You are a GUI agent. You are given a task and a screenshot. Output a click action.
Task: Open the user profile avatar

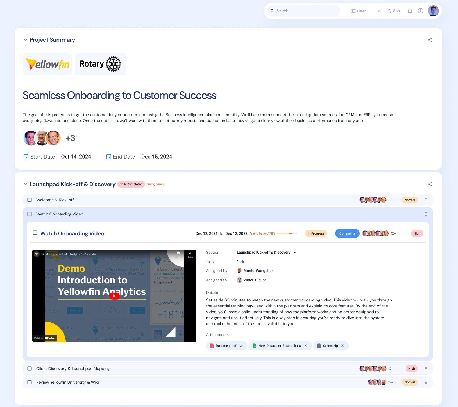(433, 11)
